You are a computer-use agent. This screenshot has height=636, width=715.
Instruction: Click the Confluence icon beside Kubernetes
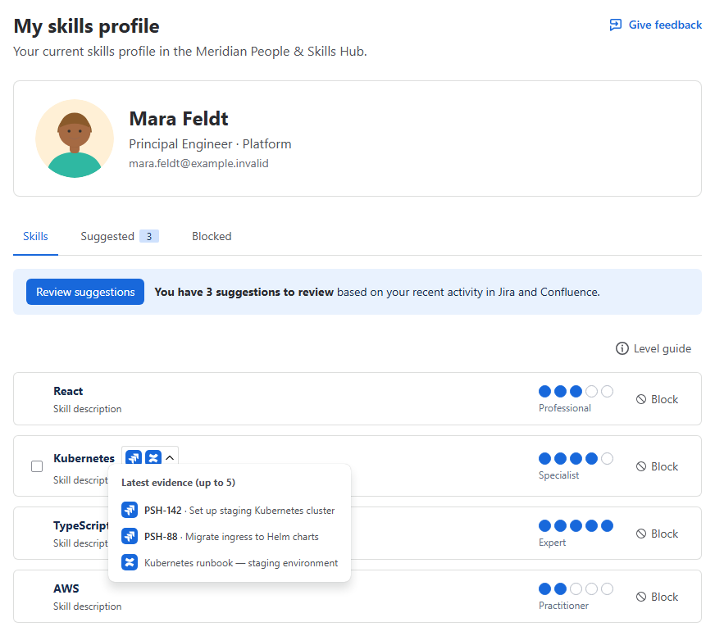153,457
